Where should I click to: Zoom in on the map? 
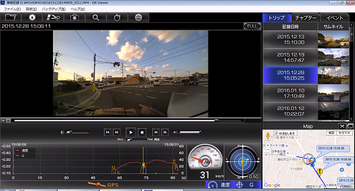pyautogui.click(x=268, y=145)
